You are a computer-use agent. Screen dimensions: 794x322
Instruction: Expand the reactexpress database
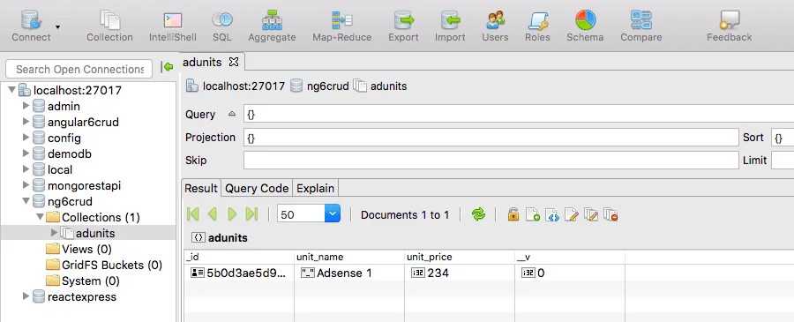(26, 296)
